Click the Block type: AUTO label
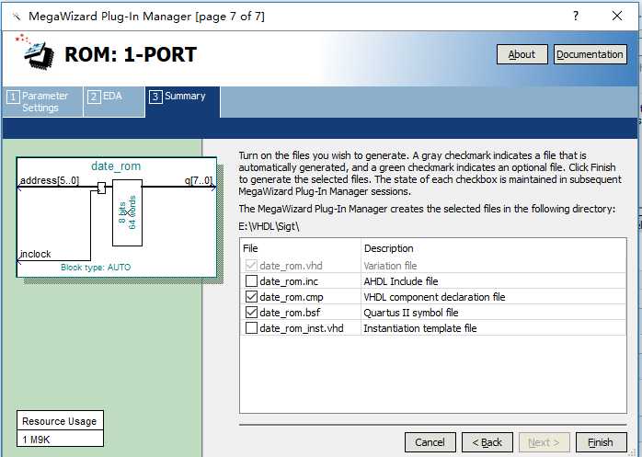This screenshot has width=642, height=457. pos(96,267)
